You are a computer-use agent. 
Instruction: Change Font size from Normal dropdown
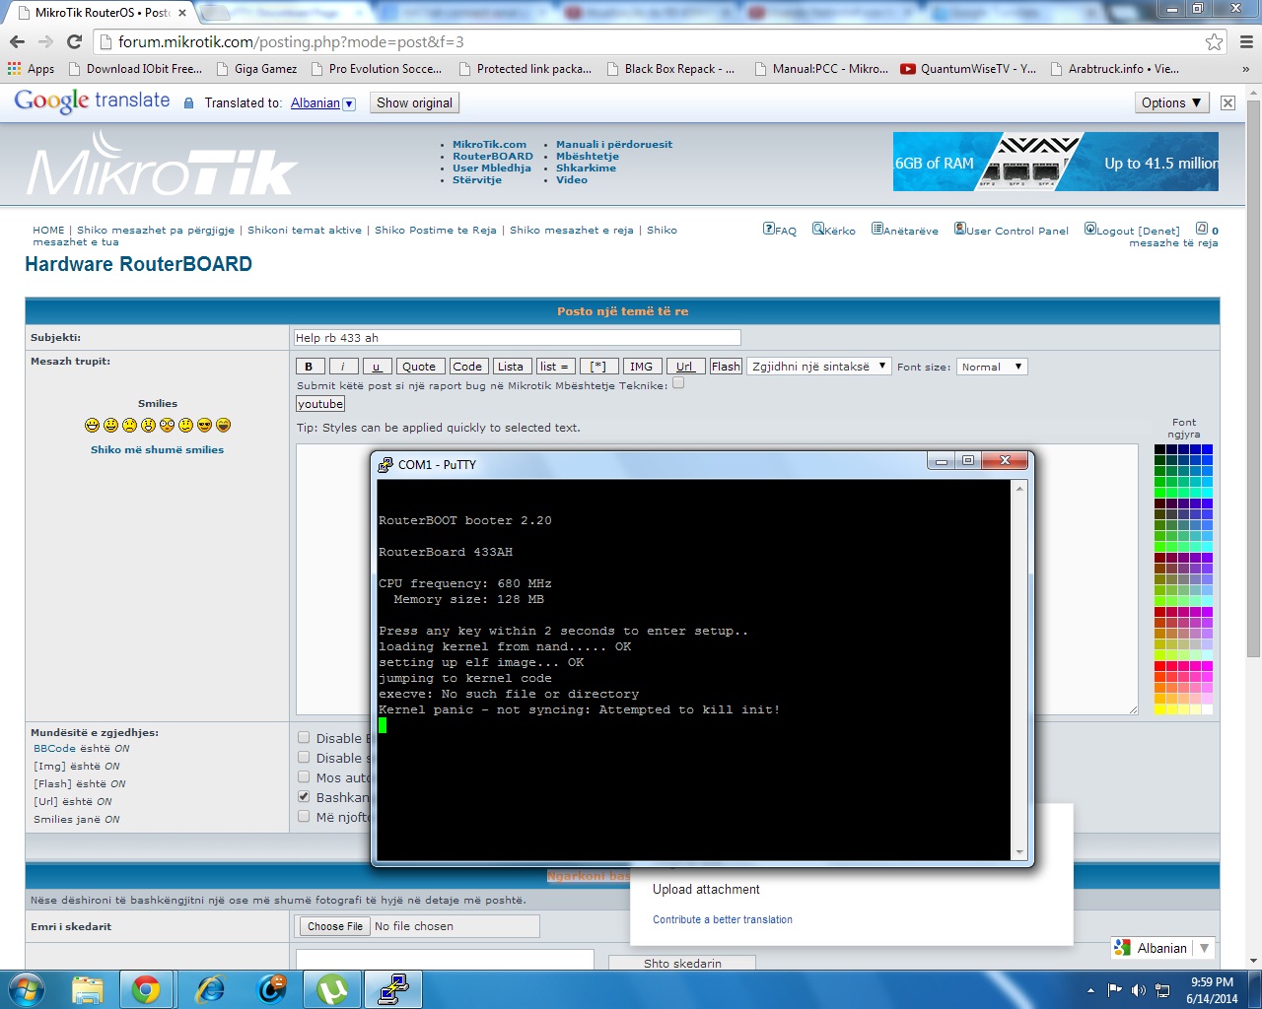992,366
